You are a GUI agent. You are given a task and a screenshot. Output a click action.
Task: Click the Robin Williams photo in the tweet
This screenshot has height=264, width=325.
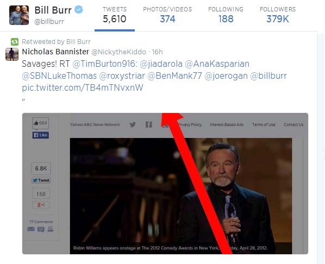pos(181,196)
